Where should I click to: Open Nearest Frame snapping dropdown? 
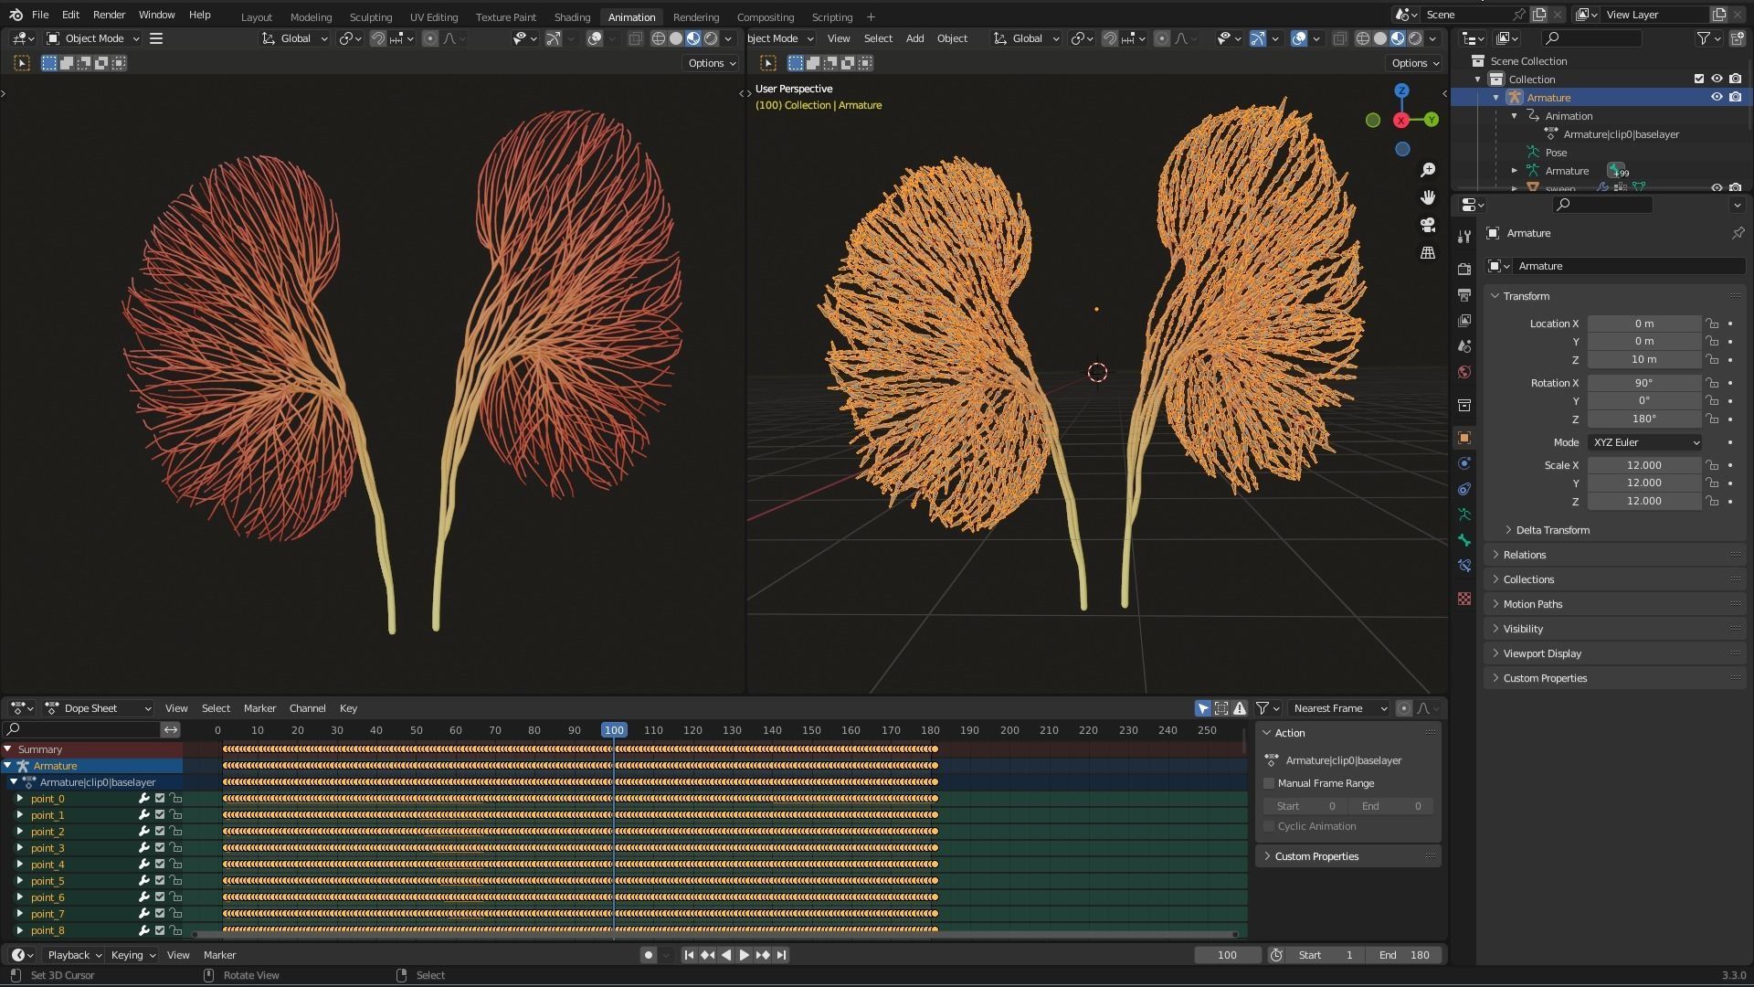pyautogui.click(x=1339, y=708)
